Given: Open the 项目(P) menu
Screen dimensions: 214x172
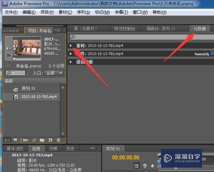Looking at the screenshot, I should pyautogui.click(x=47, y=12).
